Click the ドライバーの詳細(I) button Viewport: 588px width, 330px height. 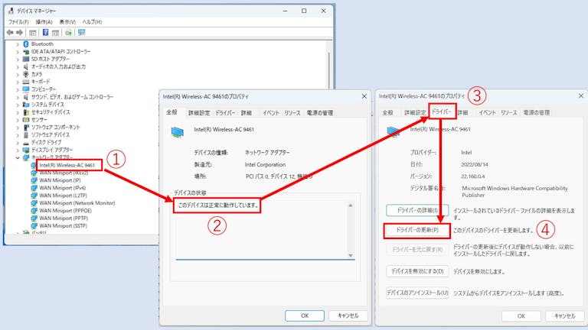point(417,210)
